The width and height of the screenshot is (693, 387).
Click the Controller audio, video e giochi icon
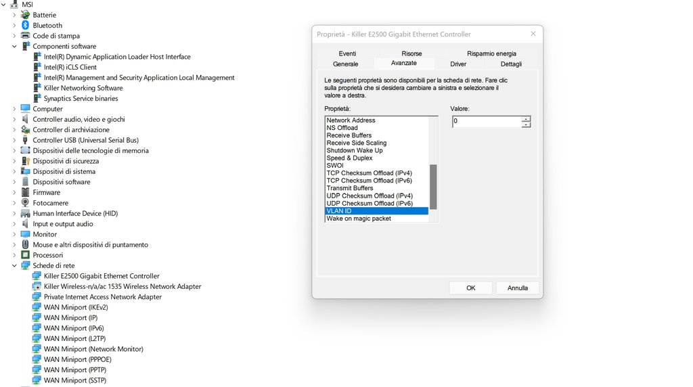(x=25, y=119)
